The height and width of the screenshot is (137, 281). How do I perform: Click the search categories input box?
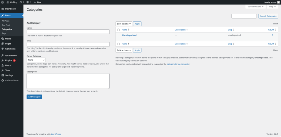(x=244, y=16)
